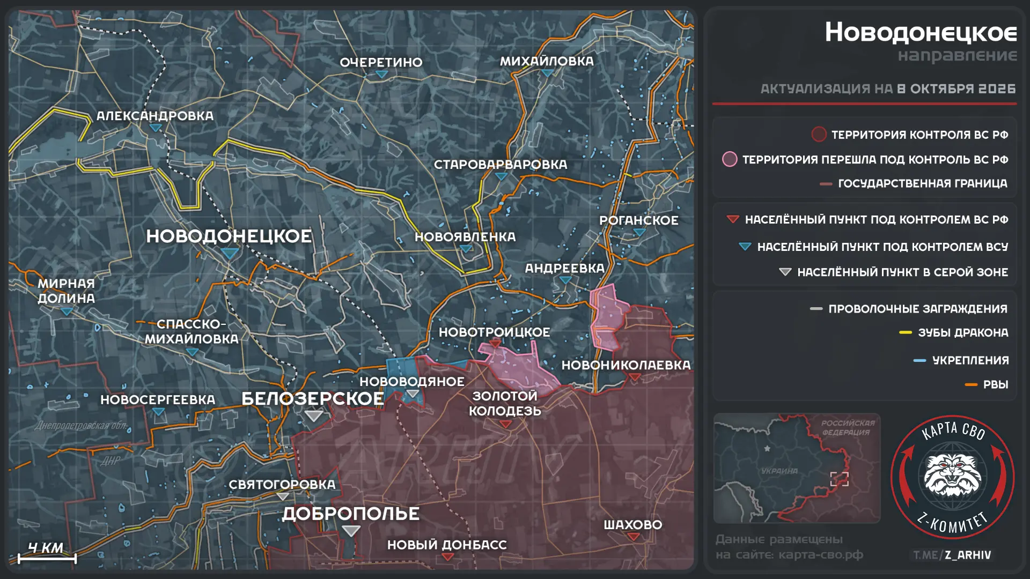Click the red marker under Шахово
1030x579 pixels.
633,537
